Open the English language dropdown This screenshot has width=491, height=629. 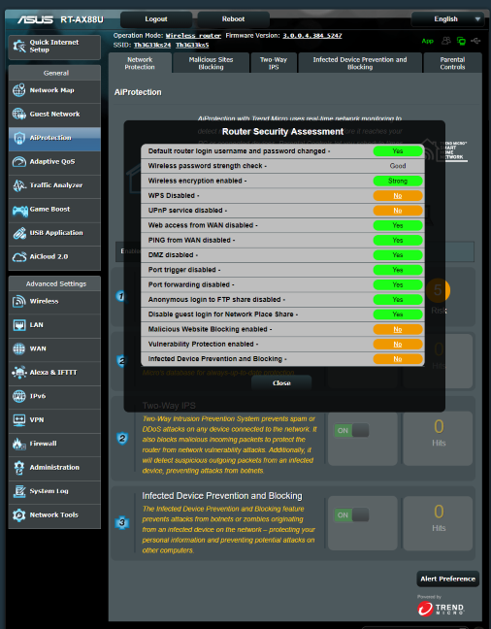447,18
